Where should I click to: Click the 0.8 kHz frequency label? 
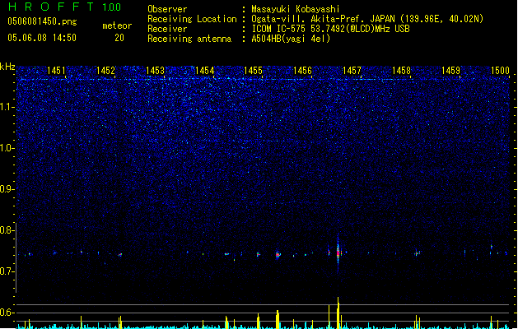point(7,230)
